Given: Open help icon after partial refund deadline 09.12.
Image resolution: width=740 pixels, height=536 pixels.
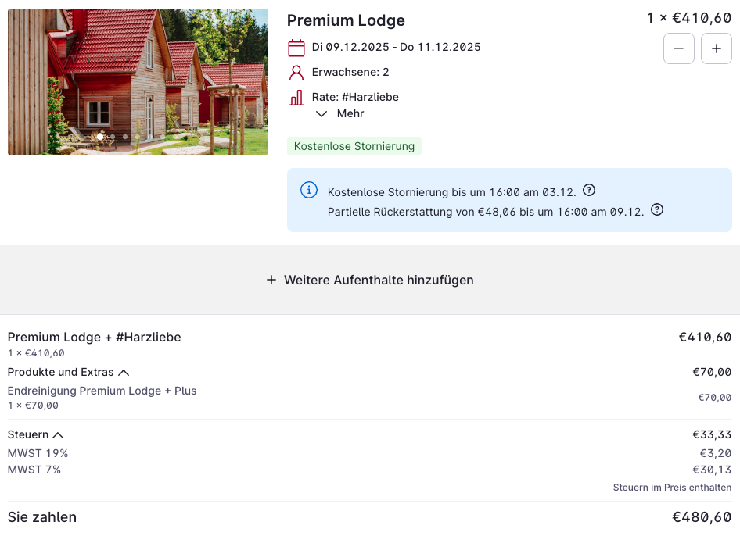Looking at the screenshot, I should pos(657,209).
